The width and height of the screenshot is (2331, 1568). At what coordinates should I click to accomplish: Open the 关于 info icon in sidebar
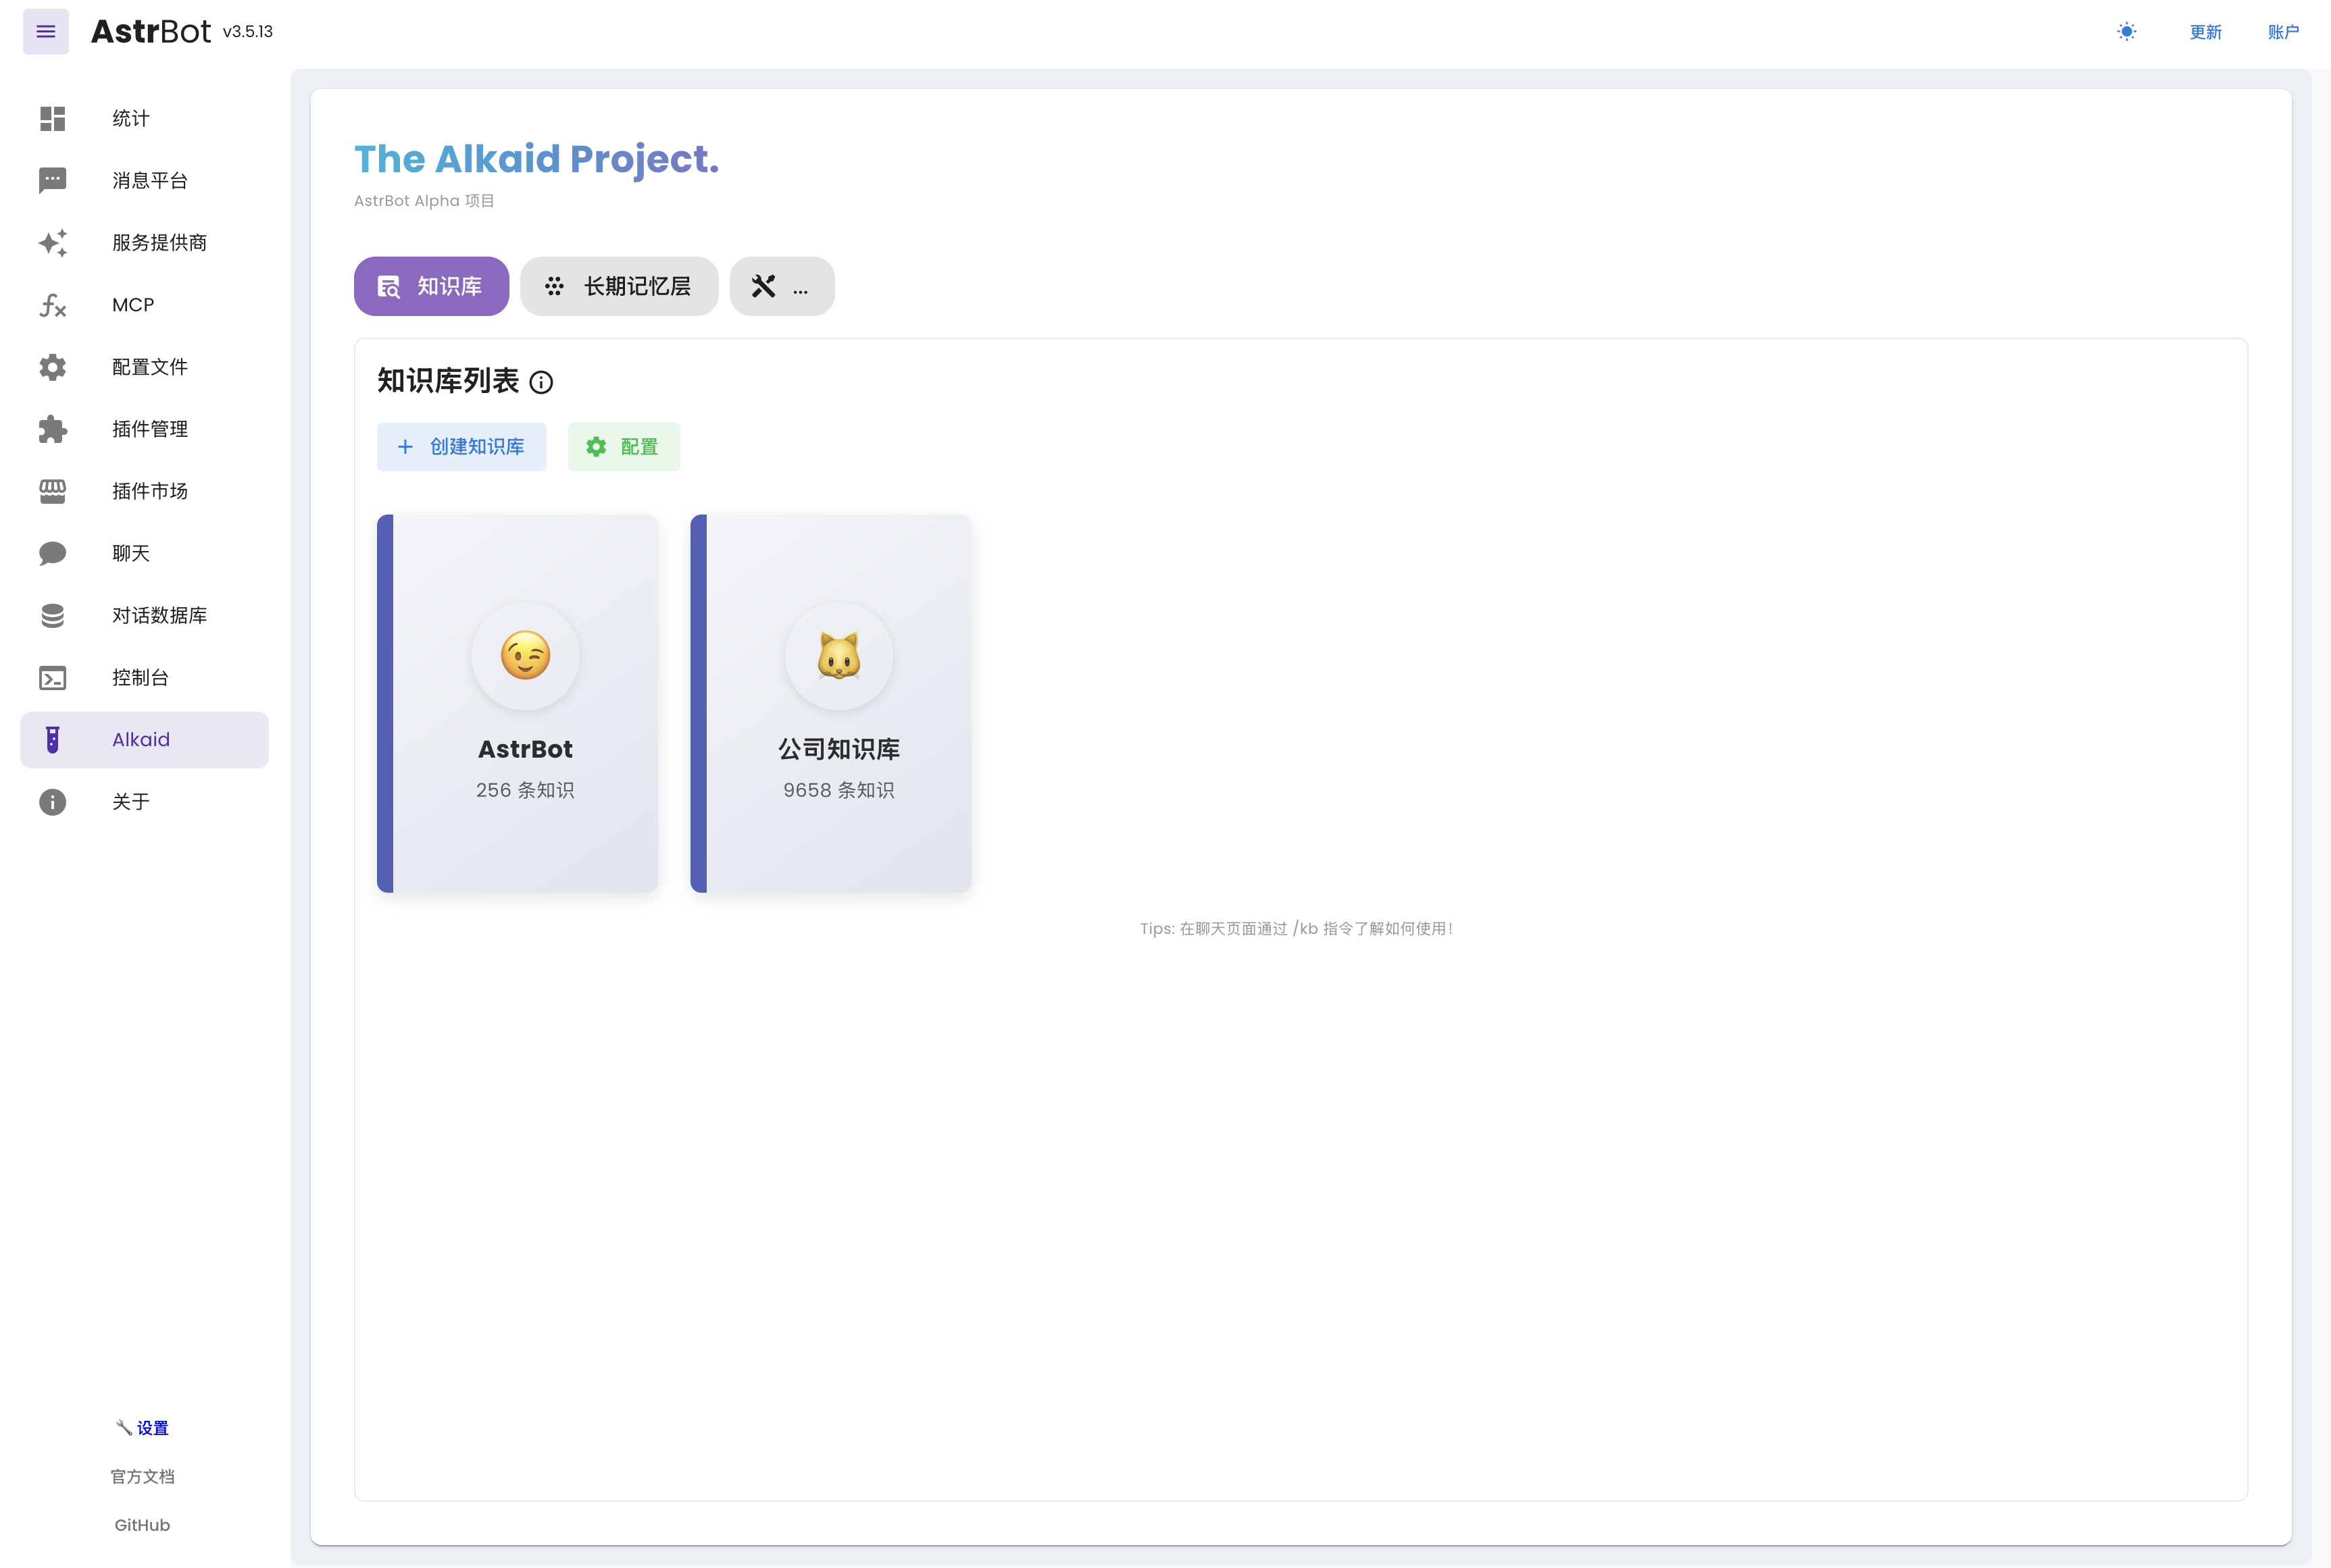52,802
